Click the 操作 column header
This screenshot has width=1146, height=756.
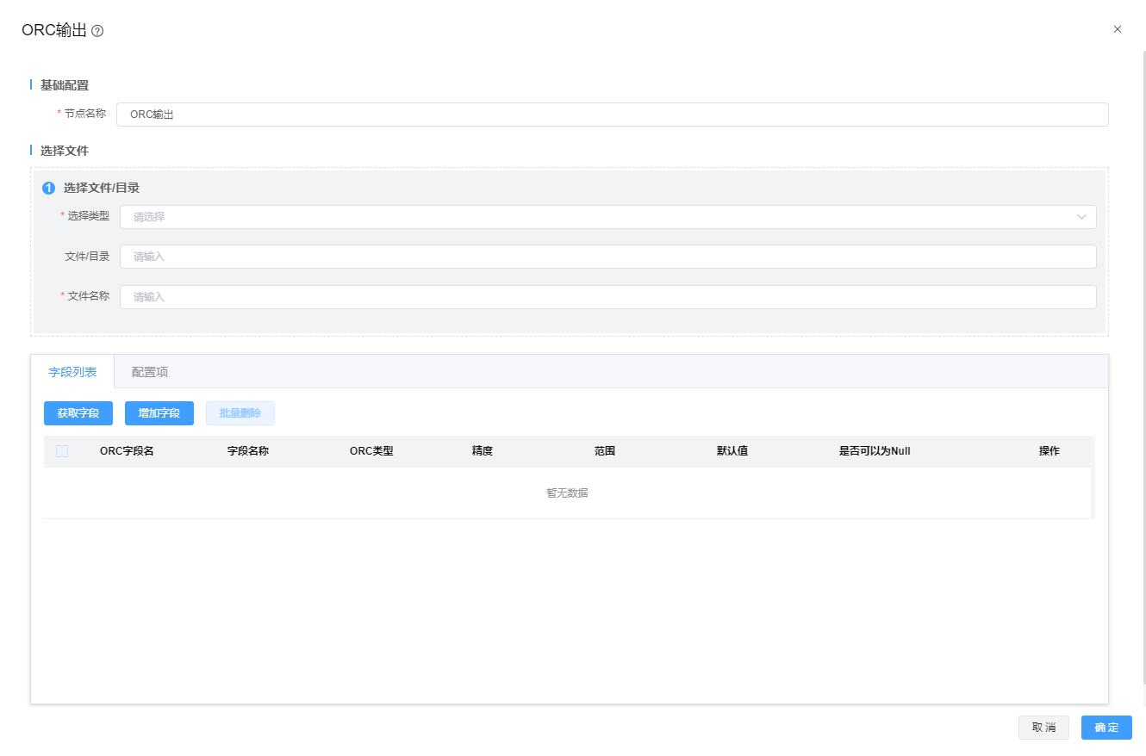click(x=1049, y=451)
